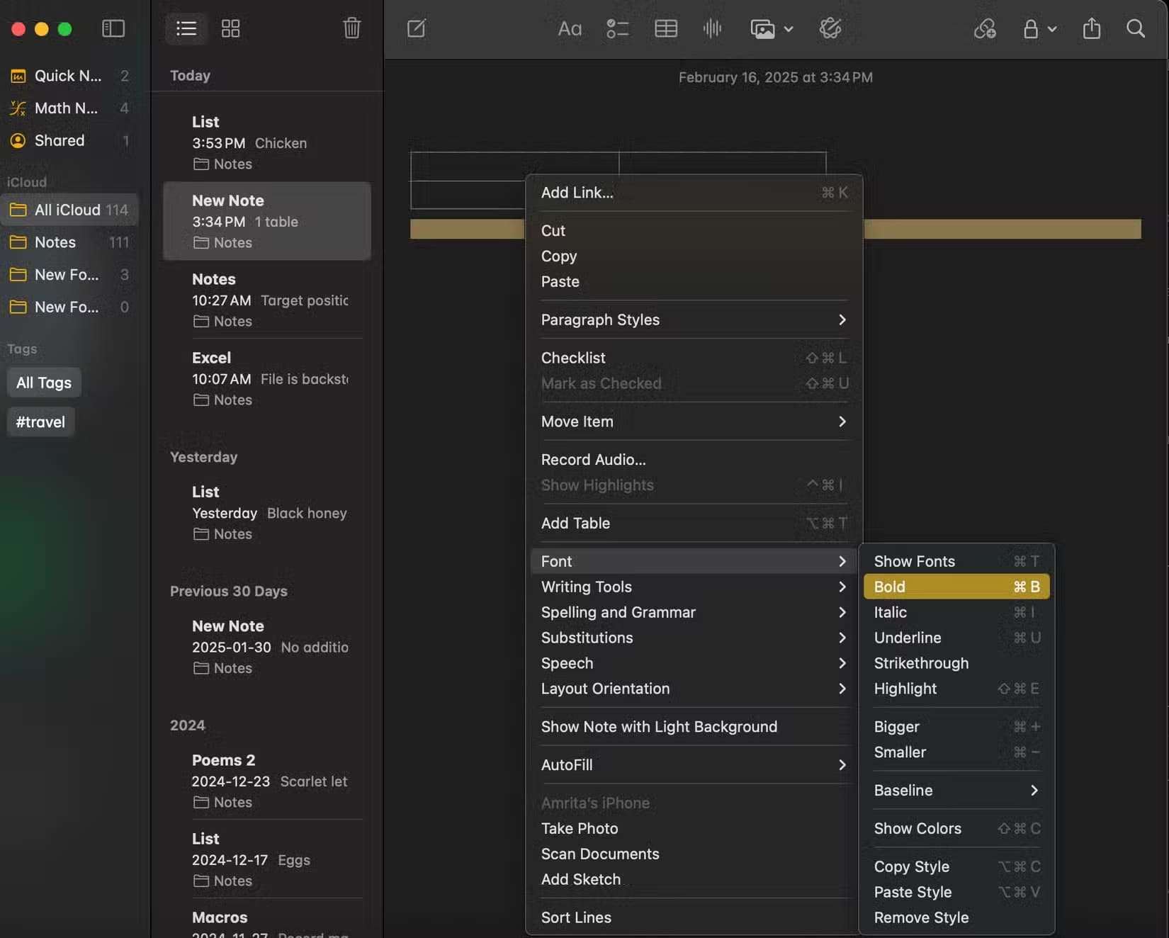This screenshot has width=1169, height=938.
Task: Choose Sort Lines menu item
Action: (694, 918)
